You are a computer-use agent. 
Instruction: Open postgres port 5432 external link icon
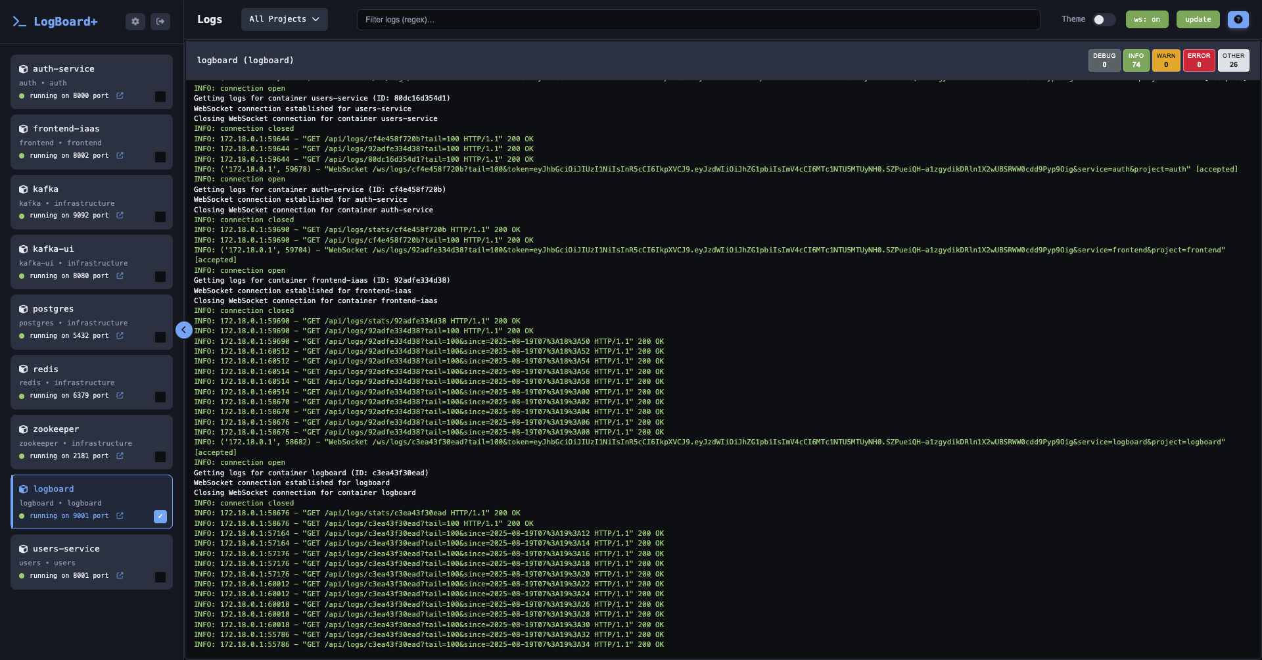click(x=120, y=336)
